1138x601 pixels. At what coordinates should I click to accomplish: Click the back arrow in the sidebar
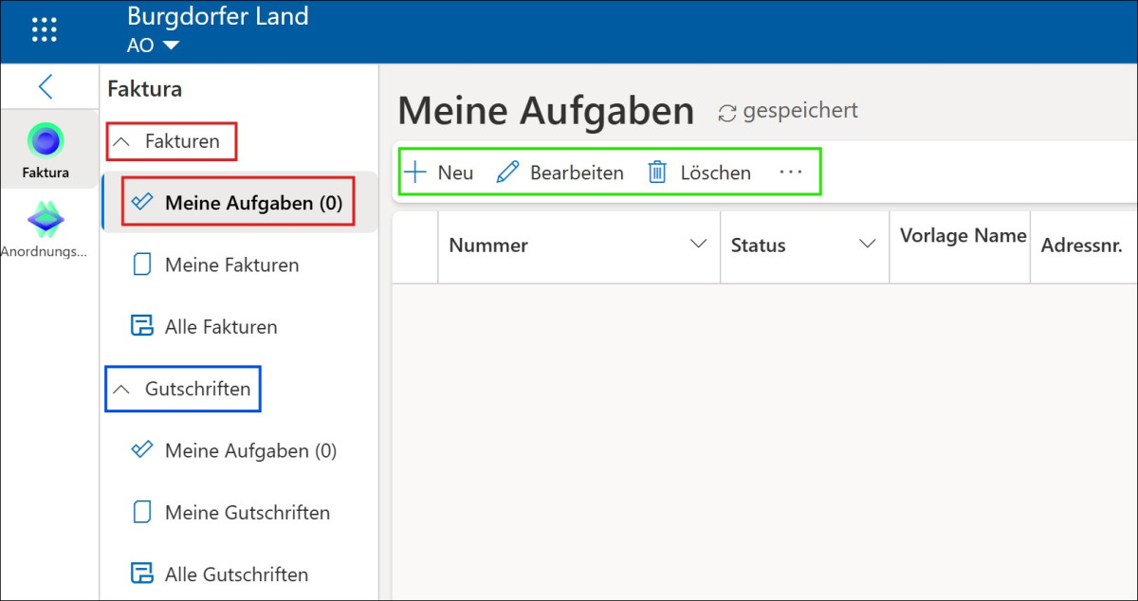46,87
